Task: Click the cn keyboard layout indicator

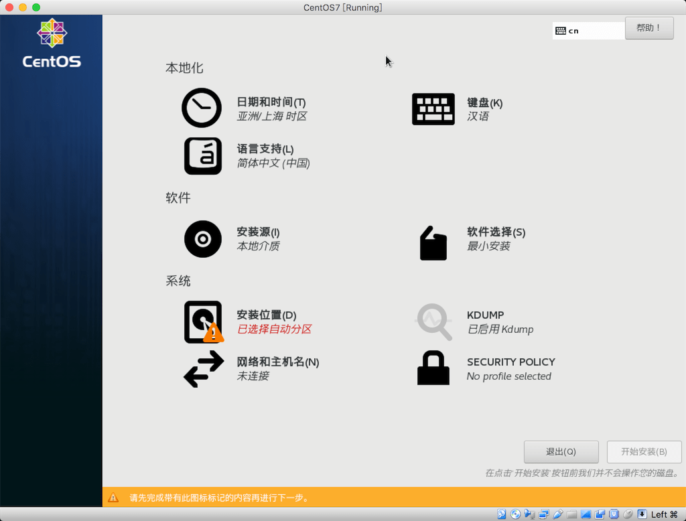Action: 588,31
